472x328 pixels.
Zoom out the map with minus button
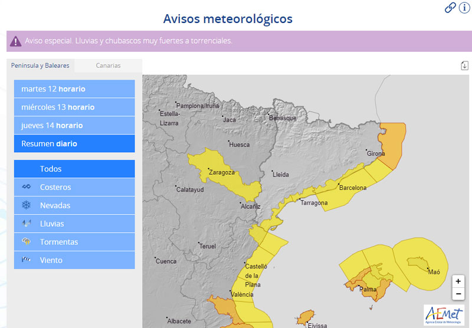(x=458, y=294)
